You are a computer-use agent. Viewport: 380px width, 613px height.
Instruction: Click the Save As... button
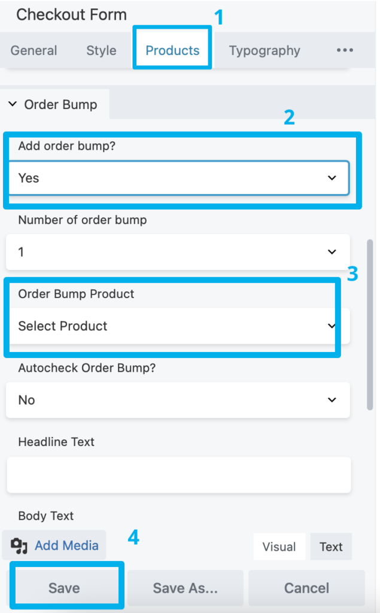tap(186, 588)
